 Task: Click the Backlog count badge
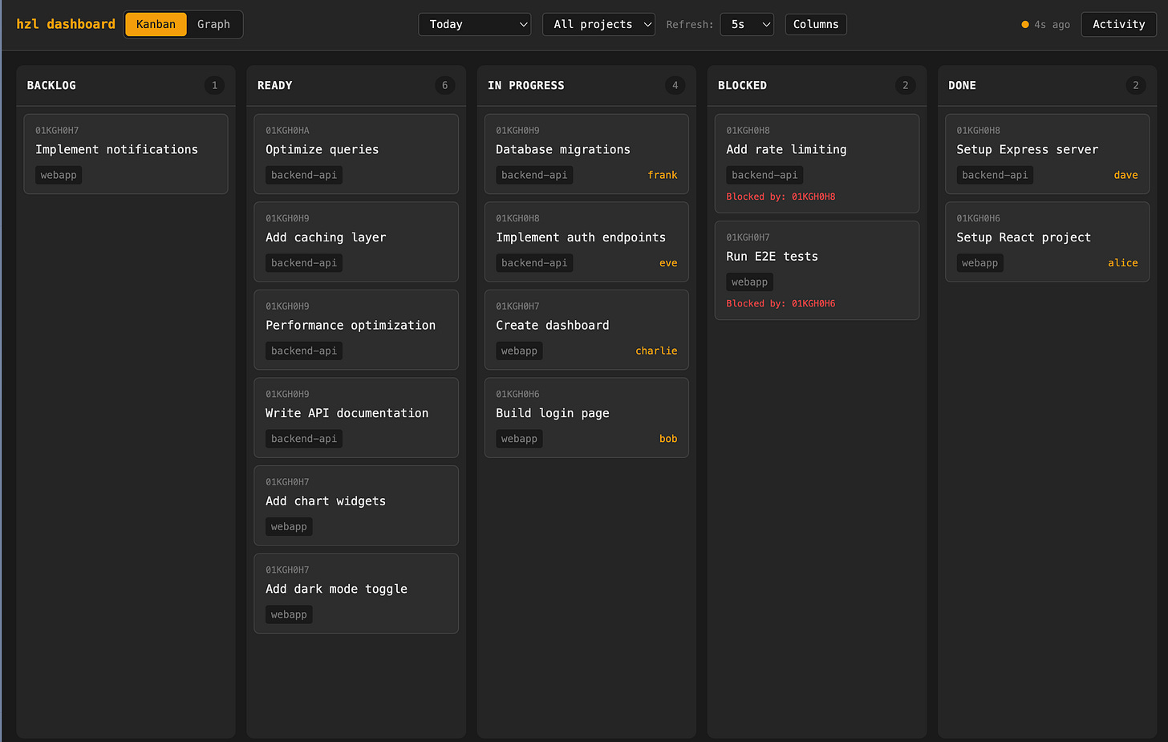click(214, 85)
